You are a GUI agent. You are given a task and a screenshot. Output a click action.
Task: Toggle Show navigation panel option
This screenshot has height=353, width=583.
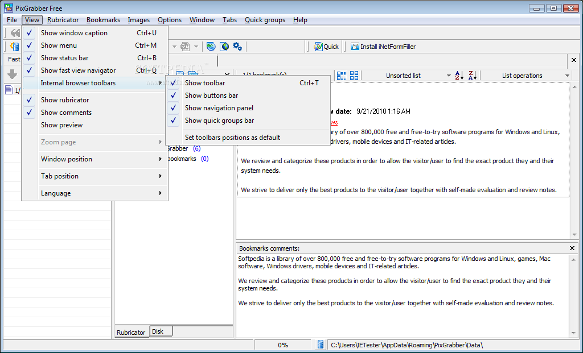coord(248,108)
